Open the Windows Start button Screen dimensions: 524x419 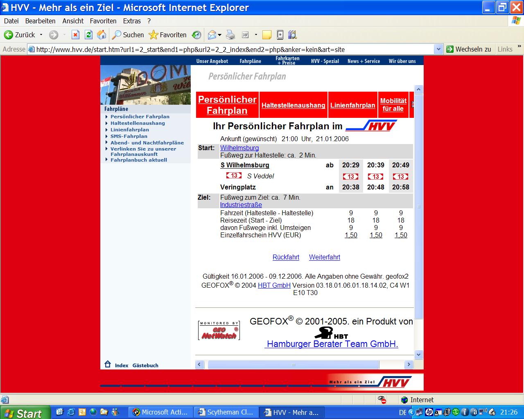click(25, 412)
